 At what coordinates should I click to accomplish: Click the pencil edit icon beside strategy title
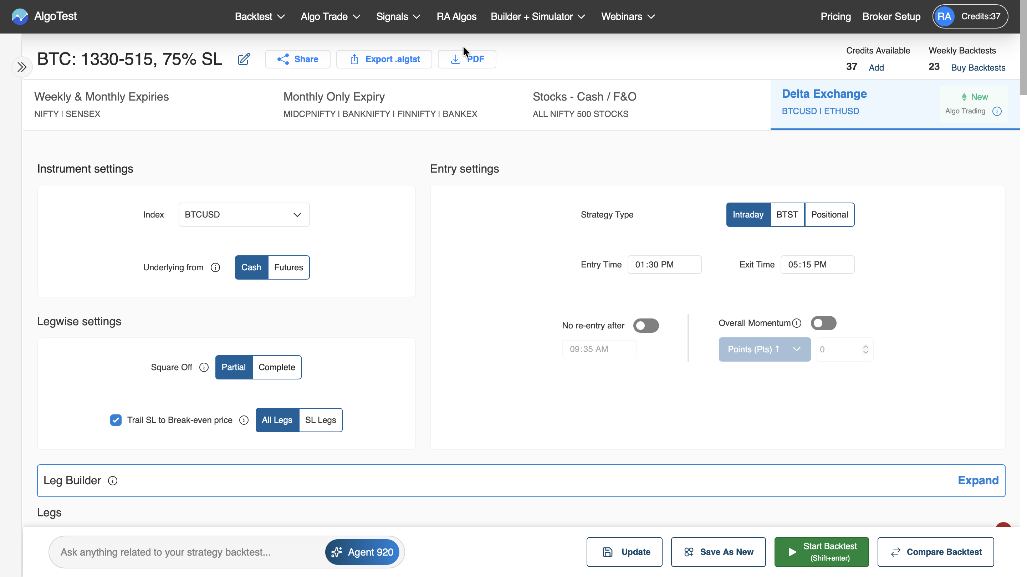coord(244,59)
